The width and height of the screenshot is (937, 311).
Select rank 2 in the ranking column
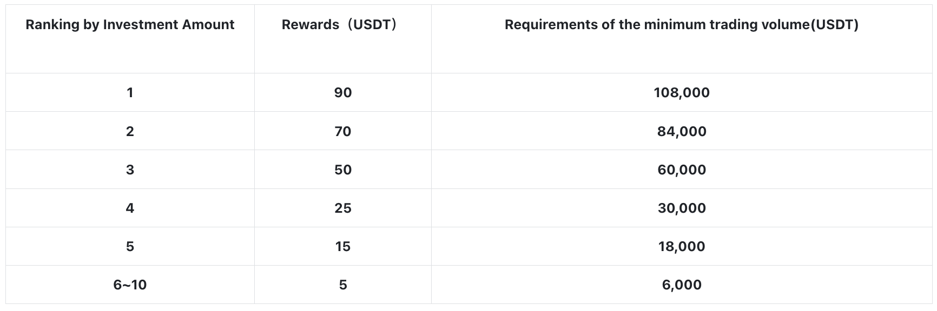pyautogui.click(x=130, y=132)
